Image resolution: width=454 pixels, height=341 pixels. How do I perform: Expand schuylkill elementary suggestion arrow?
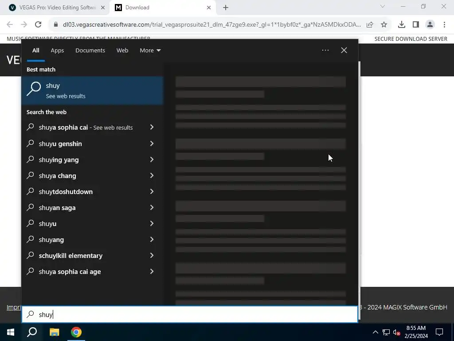(152, 255)
